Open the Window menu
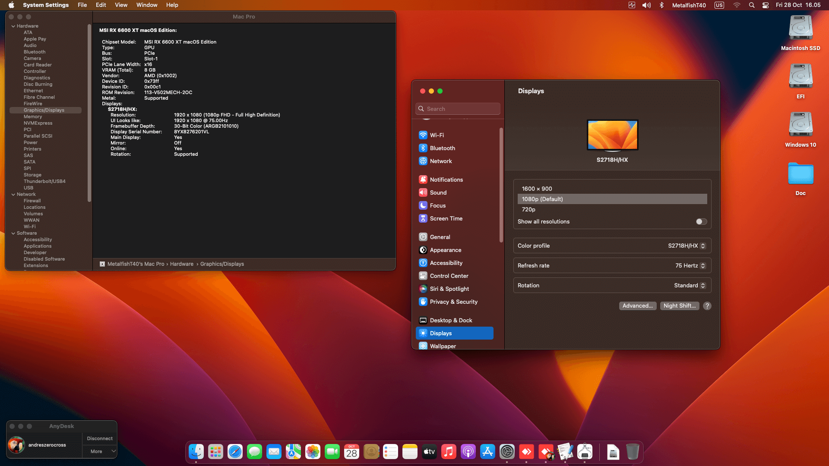 click(146, 5)
